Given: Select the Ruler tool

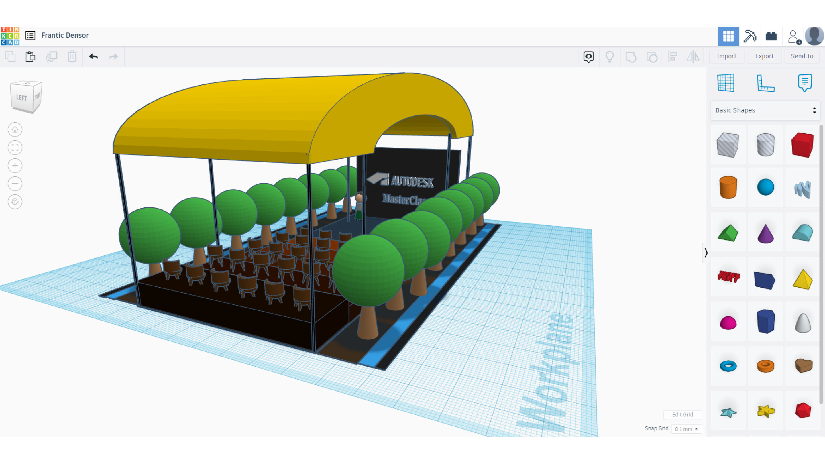Looking at the screenshot, I should tap(765, 83).
